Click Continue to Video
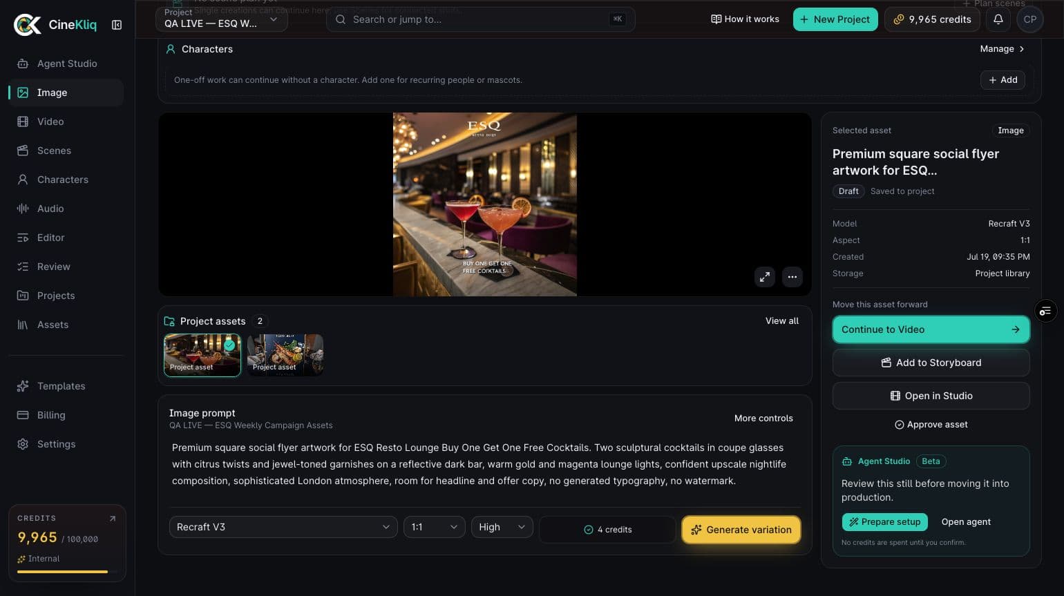 click(931, 329)
